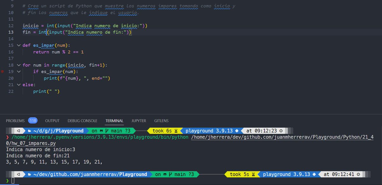Click the 'return num % 2 == 1' code line
This screenshot has width=382, height=185.
click(x=58, y=52)
